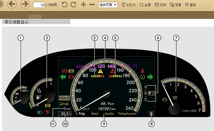The width and height of the screenshot is (214, 131).
Task: Click the yellow parking brake (P) icon
Action: 71,71
